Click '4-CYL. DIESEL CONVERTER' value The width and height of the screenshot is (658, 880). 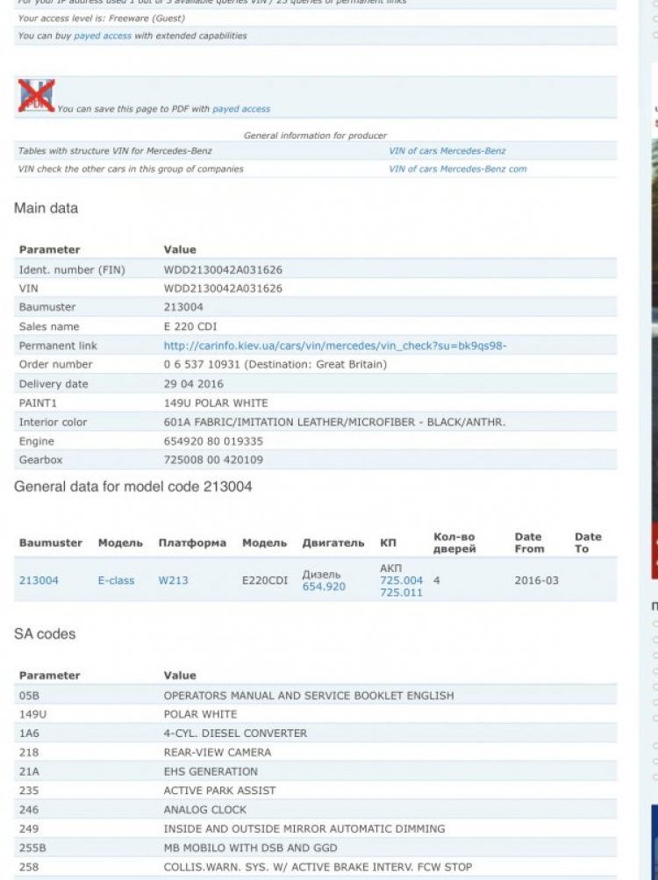coord(235,733)
